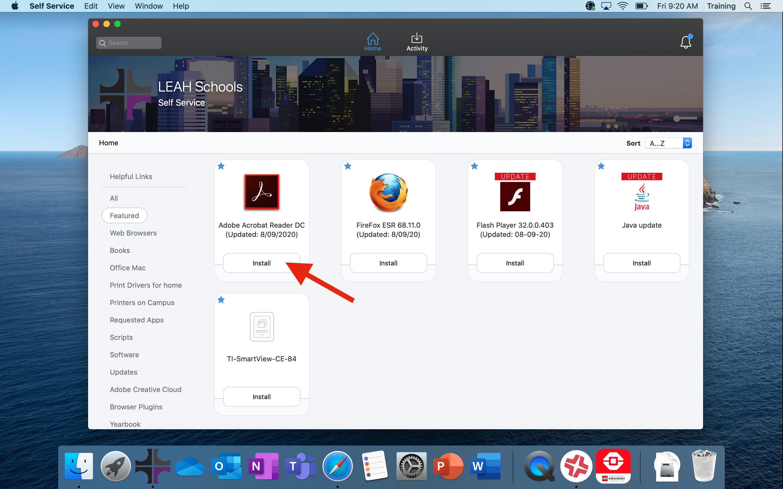Select the All category

[x=114, y=198]
